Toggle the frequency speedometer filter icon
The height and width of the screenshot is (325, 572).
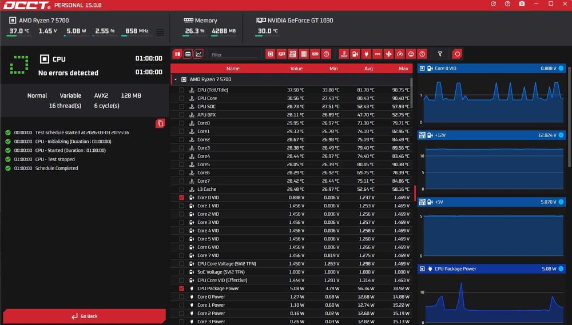click(x=400, y=54)
